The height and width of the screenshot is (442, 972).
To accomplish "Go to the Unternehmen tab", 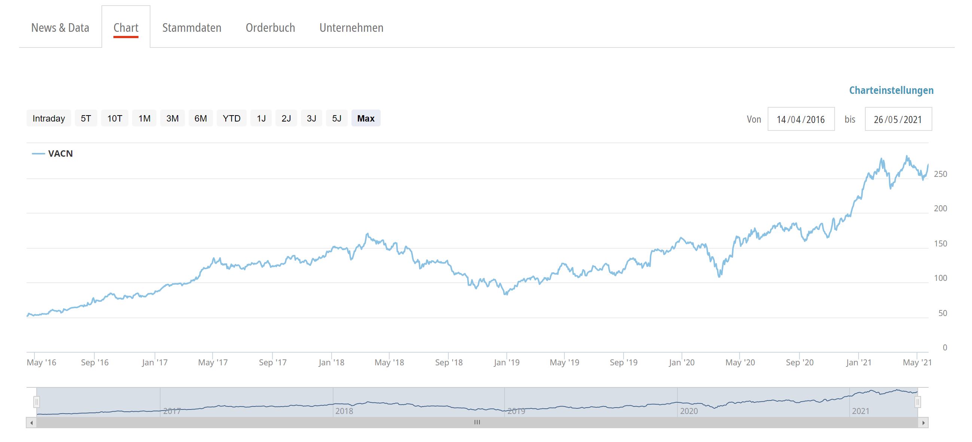I will (x=351, y=28).
